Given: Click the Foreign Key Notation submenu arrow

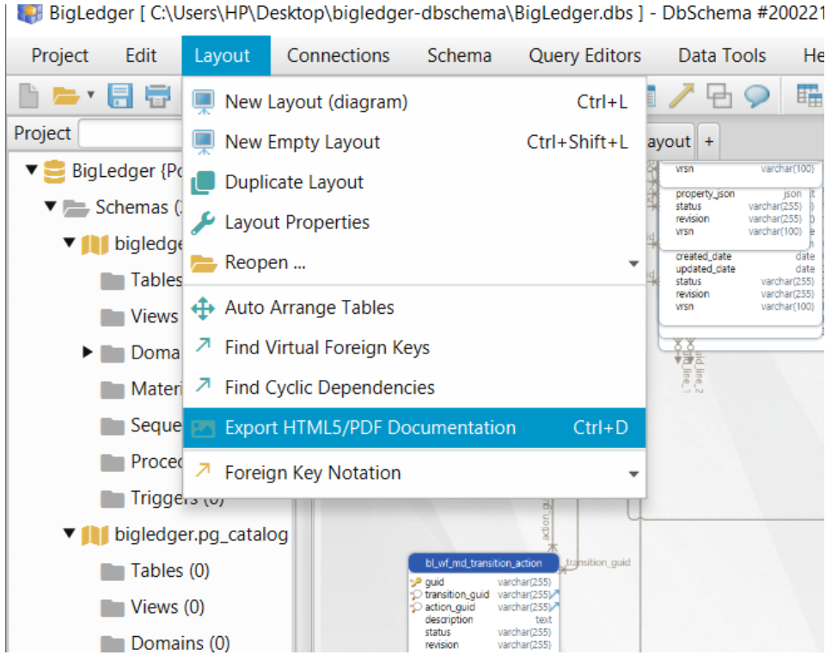Looking at the screenshot, I should (x=633, y=474).
